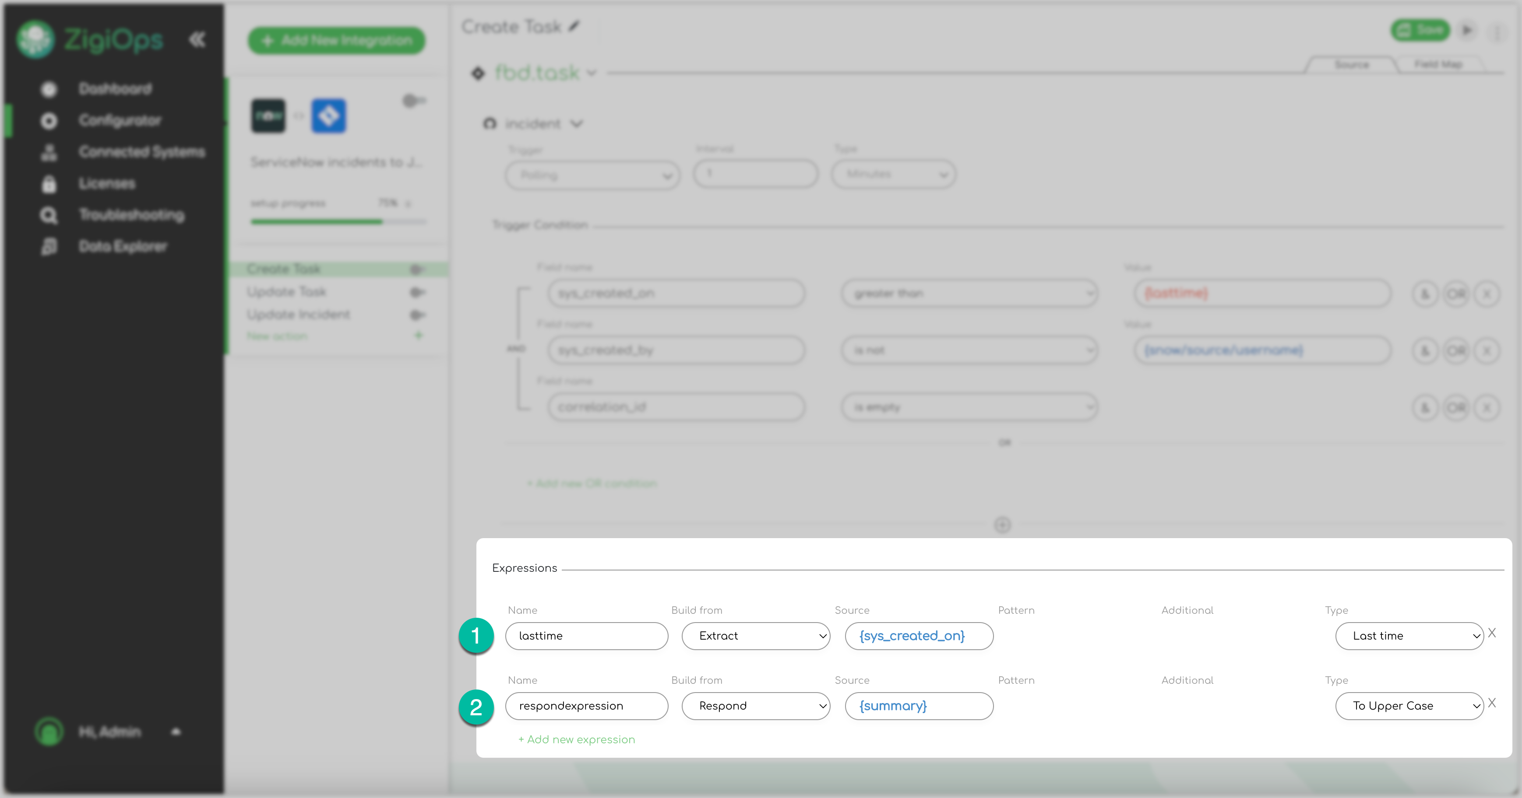Switch to the Field Map tab

coord(1438,64)
